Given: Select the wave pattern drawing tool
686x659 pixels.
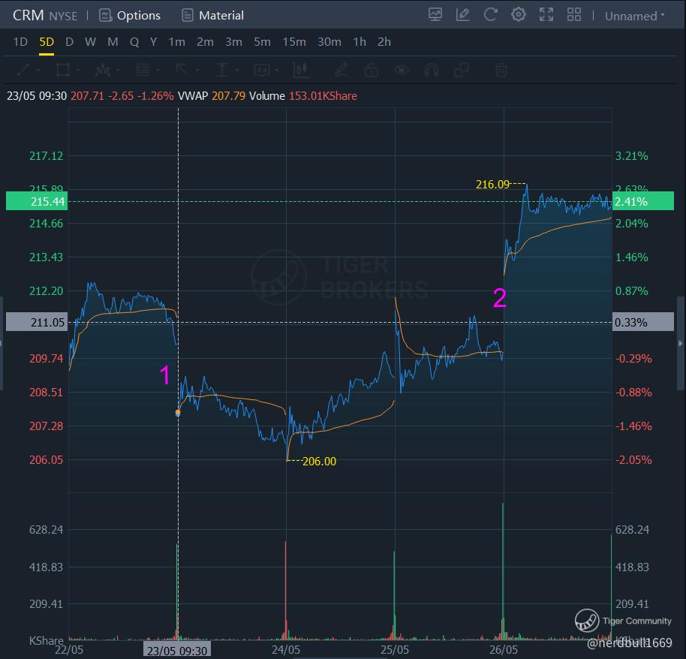Looking at the screenshot, I should pyautogui.click(x=102, y=70).
